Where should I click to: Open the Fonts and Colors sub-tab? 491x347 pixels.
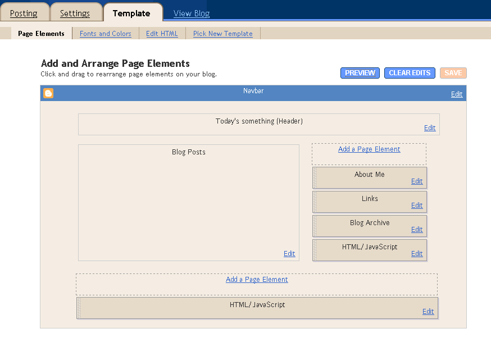click(x=106, y=34)
